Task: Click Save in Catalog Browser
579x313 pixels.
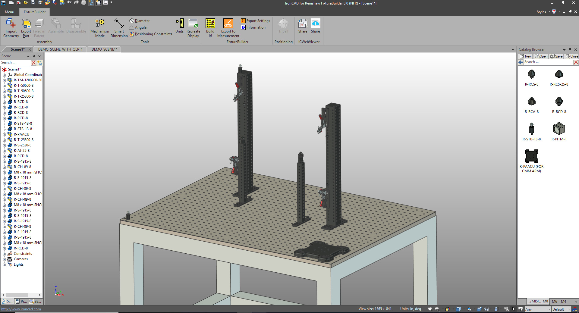Action: tap(556, 56)
